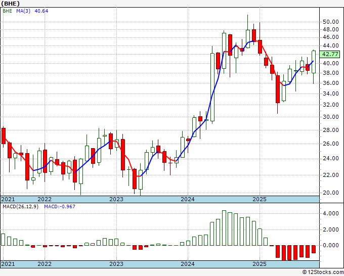The image size is (344, 276).
Task: Click 2023 on the price chart timeline
Action: click(x=116, y=199)
